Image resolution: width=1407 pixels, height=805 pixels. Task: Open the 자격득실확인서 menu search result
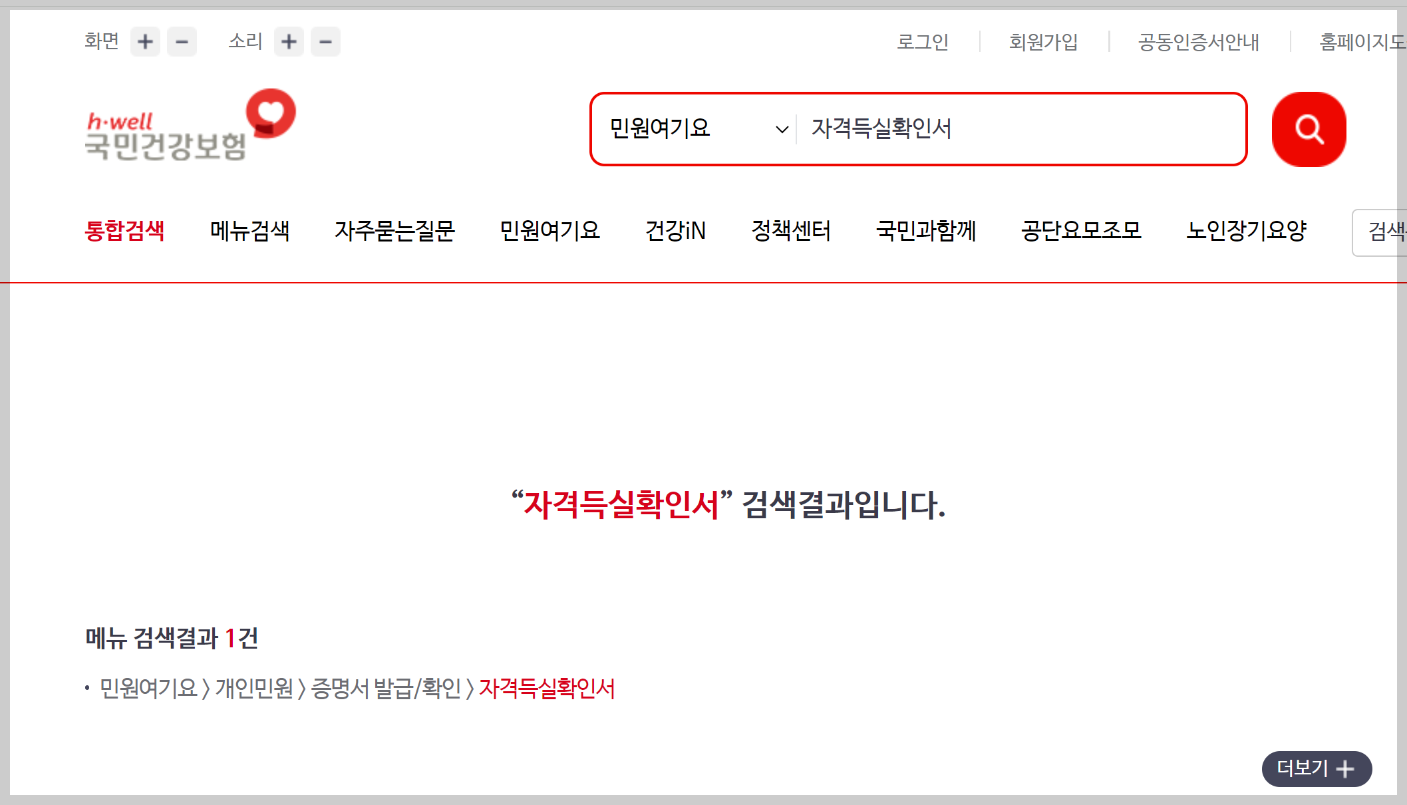click(547, 689)
